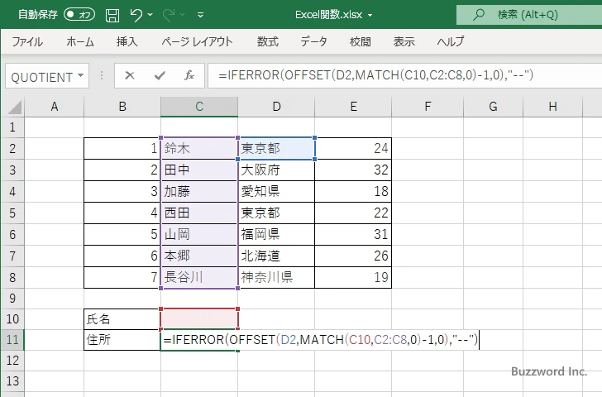Toggle the AutoSave switch
Screen dimensions: 602x397
click(79, 15)
